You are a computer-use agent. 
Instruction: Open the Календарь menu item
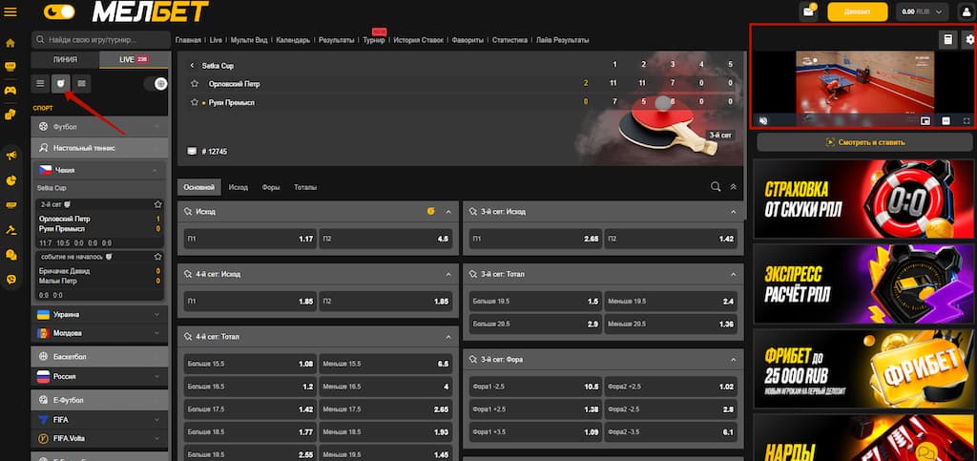[x=293, y=40]
